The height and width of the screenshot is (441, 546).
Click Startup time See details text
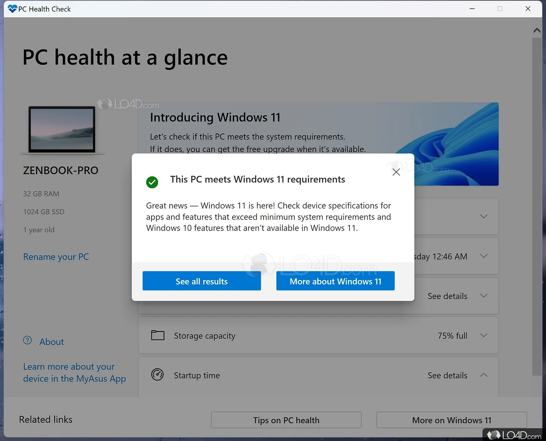tap(447, 375)
